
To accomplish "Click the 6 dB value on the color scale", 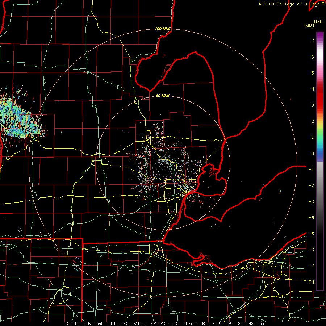I will click(x=313, y=57).
